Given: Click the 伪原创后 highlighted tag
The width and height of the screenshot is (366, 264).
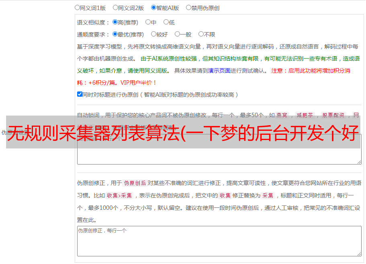Looking at the screenshot, I should [x=135, y=183].
